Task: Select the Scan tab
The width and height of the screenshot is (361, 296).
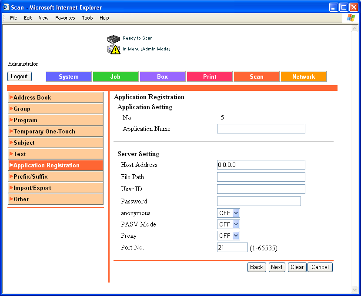Action: [x=257, y=76]
